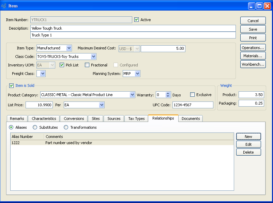Click the Packaging weight field
The height and width of the screenshot is (203, 273).
(251, 103)
